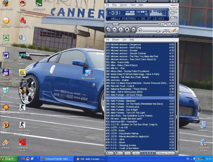Click the Microsoft Excel desktop icon
The image size is (213, 162).
6,40
